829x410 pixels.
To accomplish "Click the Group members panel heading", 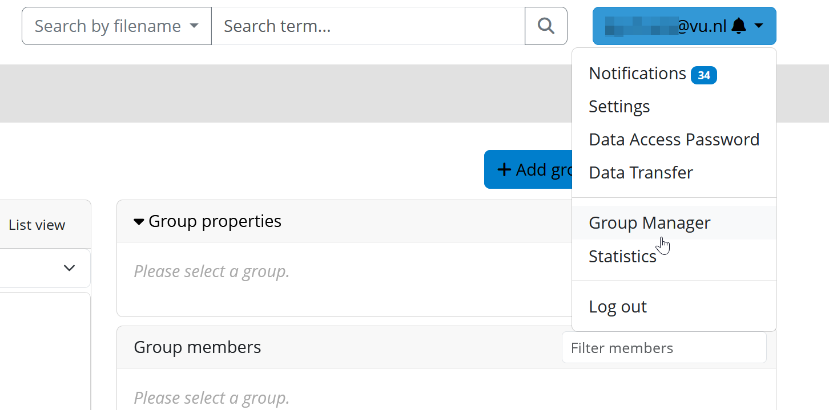I will click(197, 347).
